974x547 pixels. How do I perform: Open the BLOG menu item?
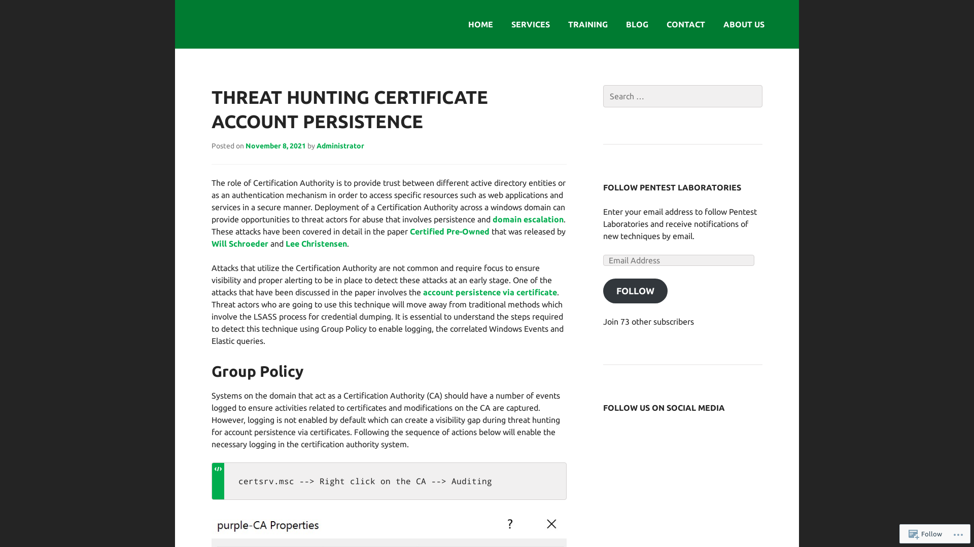coord(637,24)
